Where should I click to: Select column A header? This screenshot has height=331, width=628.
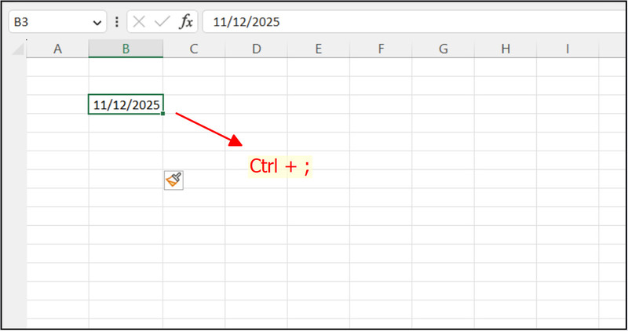(57, 49)
